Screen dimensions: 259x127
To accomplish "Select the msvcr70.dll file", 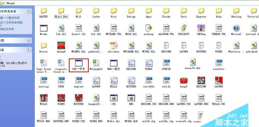I will pos(192,62).
